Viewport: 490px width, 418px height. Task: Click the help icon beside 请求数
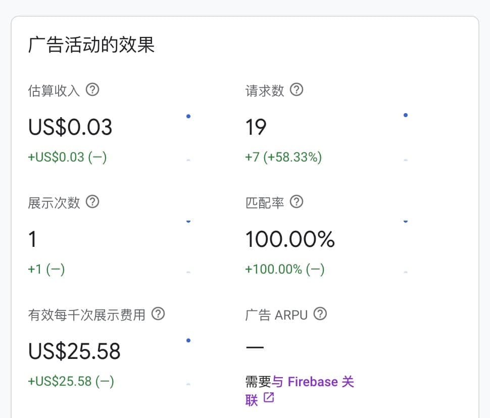[x=297, y=90]
